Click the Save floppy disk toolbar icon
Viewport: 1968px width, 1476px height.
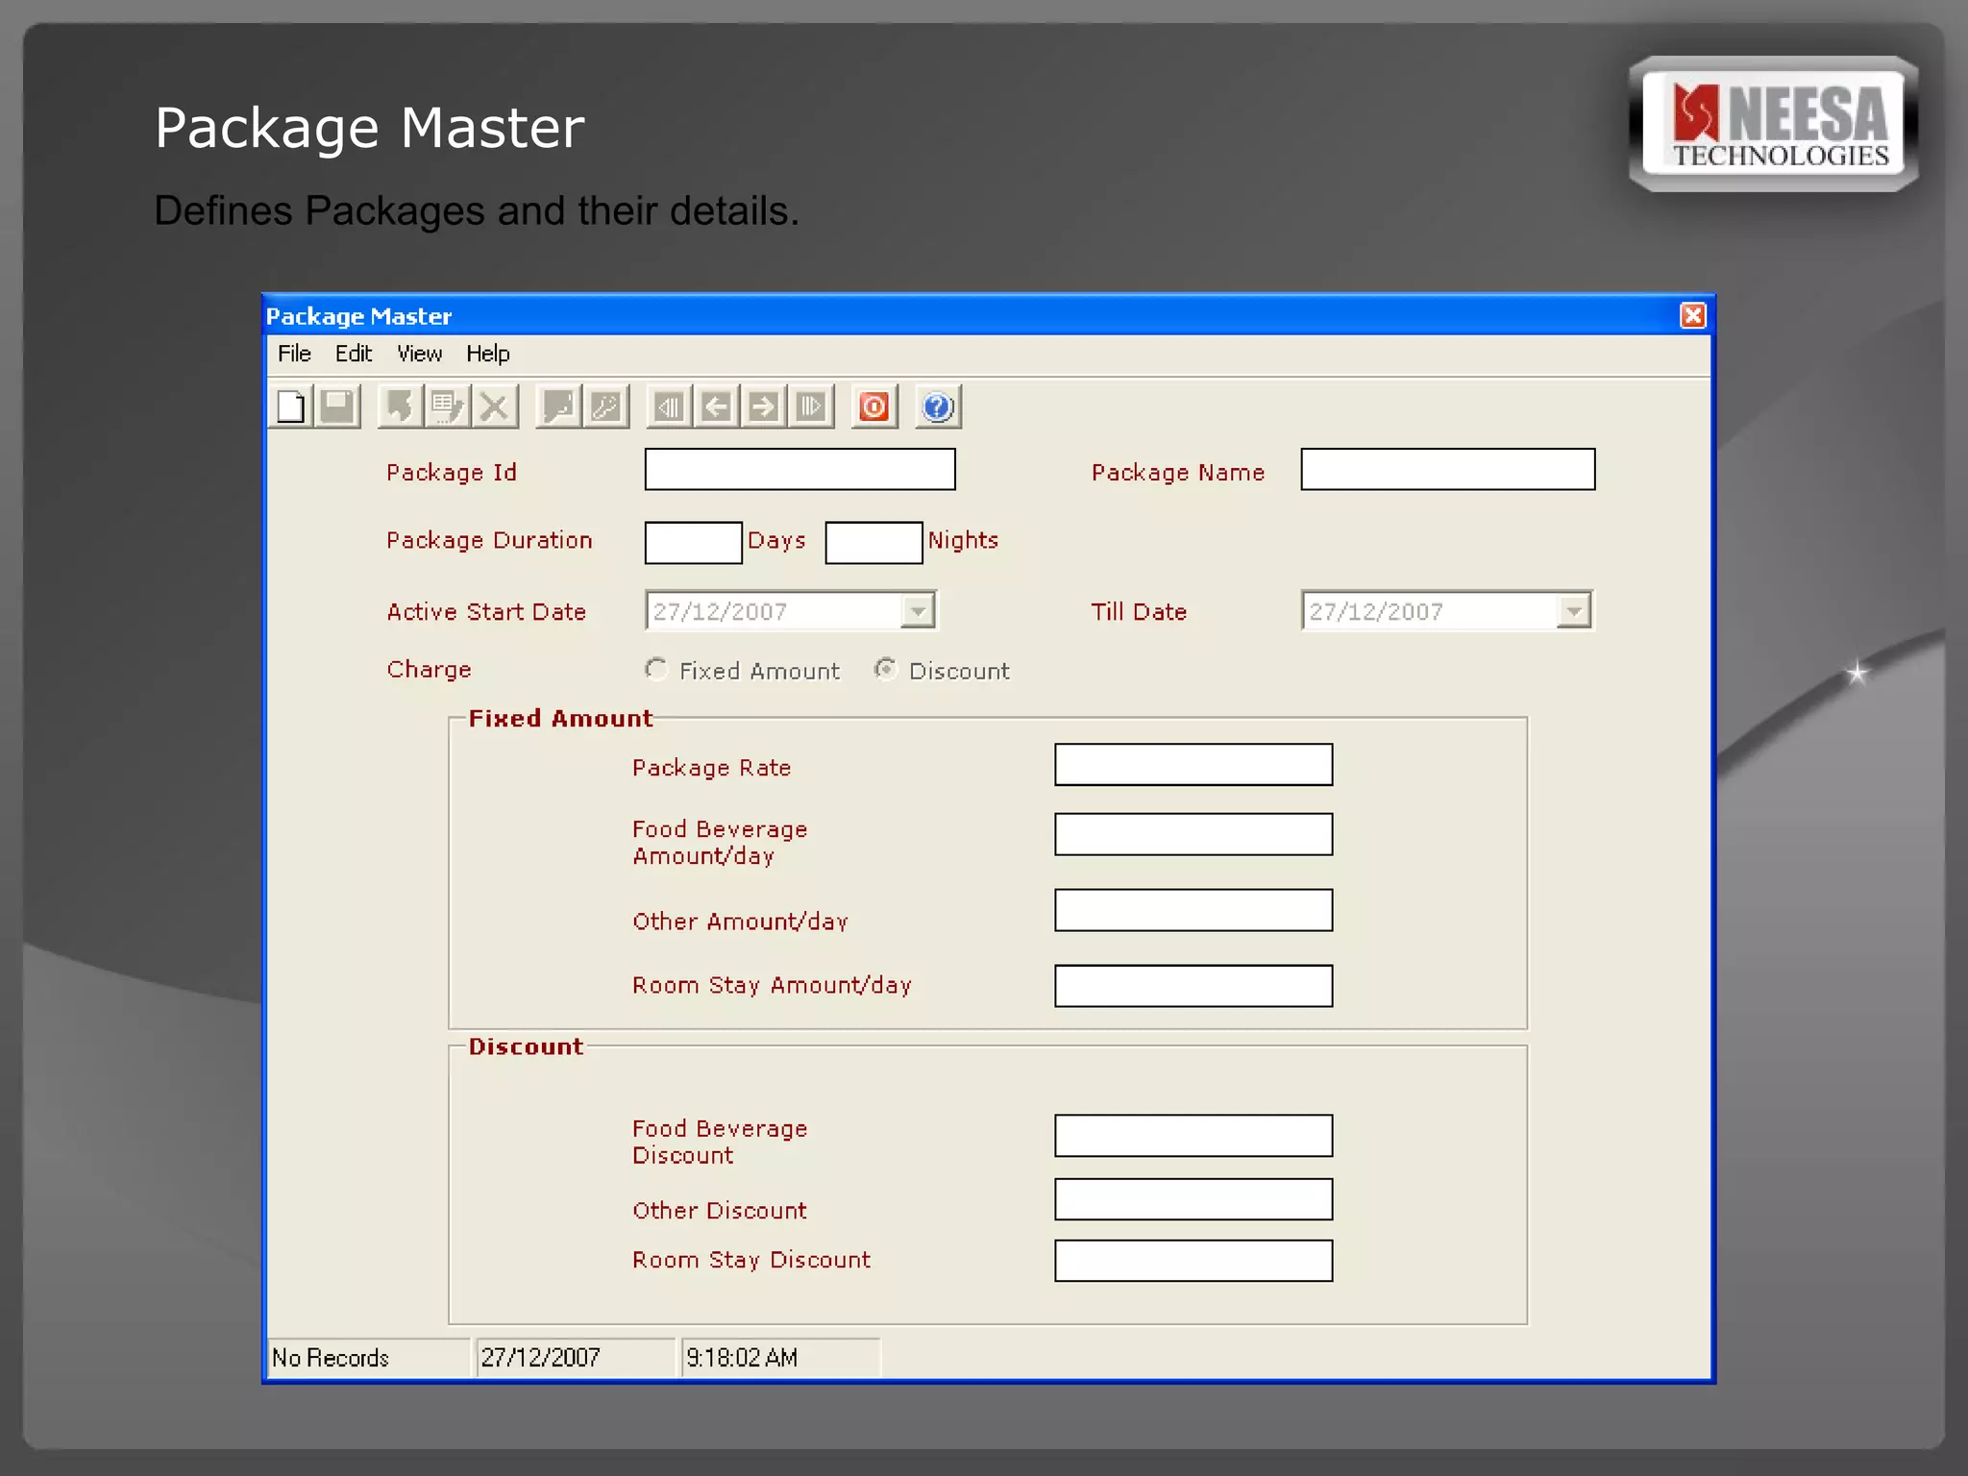pos(337,406)
